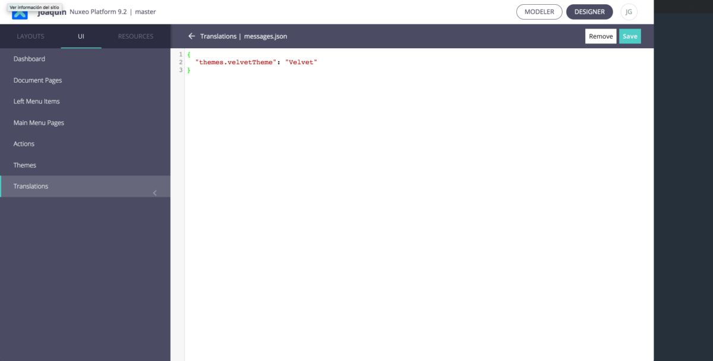Screen dimensions: 713x361
Task: Collapse the sidebar with the chevron
Action: [154, 193]
